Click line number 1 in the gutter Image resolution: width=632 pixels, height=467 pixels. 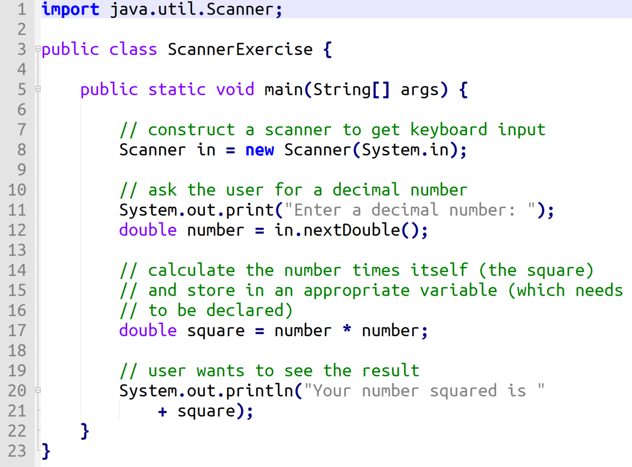click(x=21, y=9)
